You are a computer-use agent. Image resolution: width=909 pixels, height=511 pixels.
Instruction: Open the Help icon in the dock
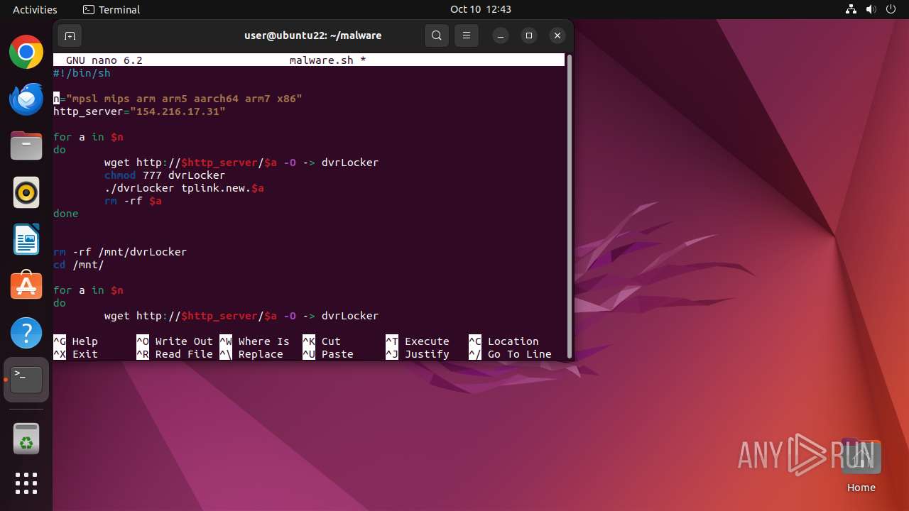tap(26, 333)
